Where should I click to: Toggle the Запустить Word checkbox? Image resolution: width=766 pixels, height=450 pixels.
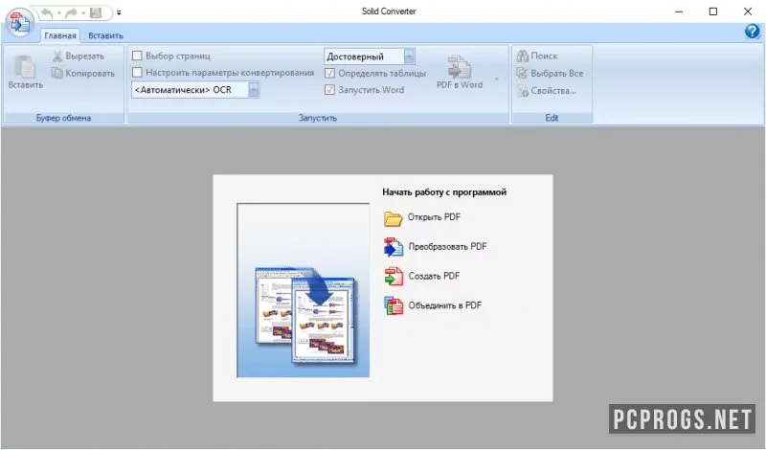click(x=329, y=90)
